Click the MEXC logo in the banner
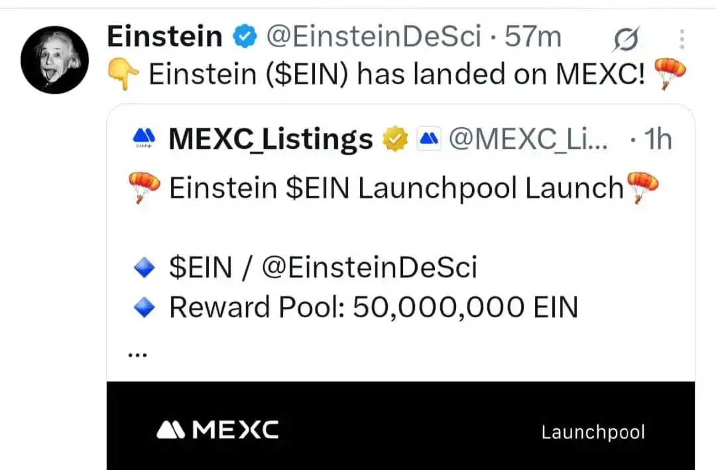Viewport: 716px width, 470px height. point(217,430)
